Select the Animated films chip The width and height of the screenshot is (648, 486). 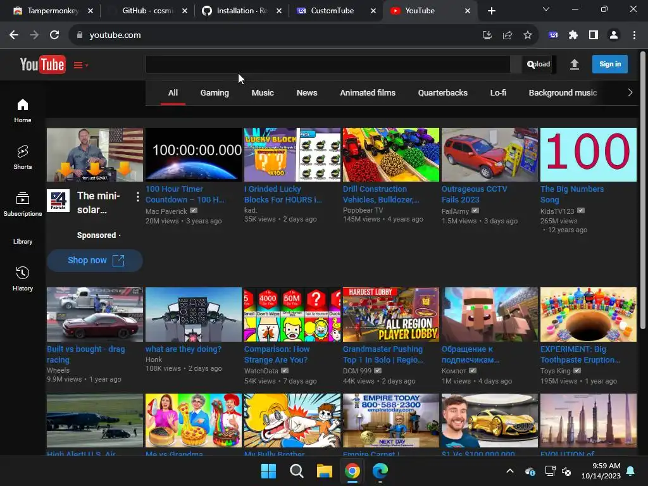click(368, 93)
